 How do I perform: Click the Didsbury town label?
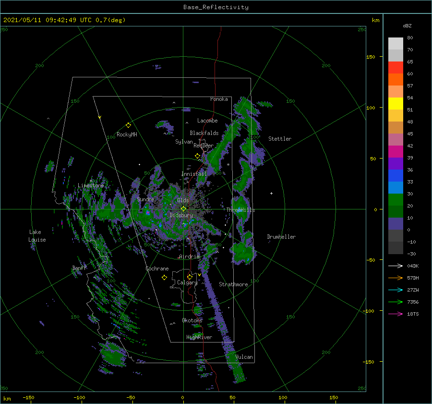point(181,215)
